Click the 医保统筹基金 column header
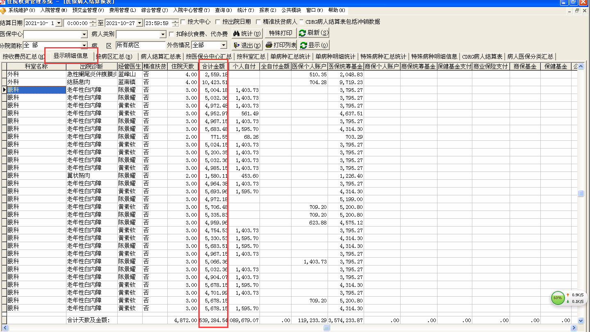 pos(346,66)
